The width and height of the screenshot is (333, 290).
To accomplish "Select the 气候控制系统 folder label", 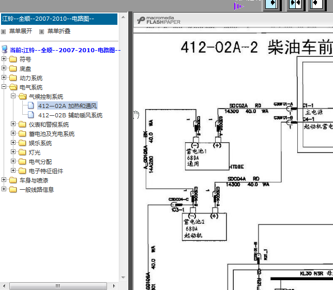I will (46, 97).
